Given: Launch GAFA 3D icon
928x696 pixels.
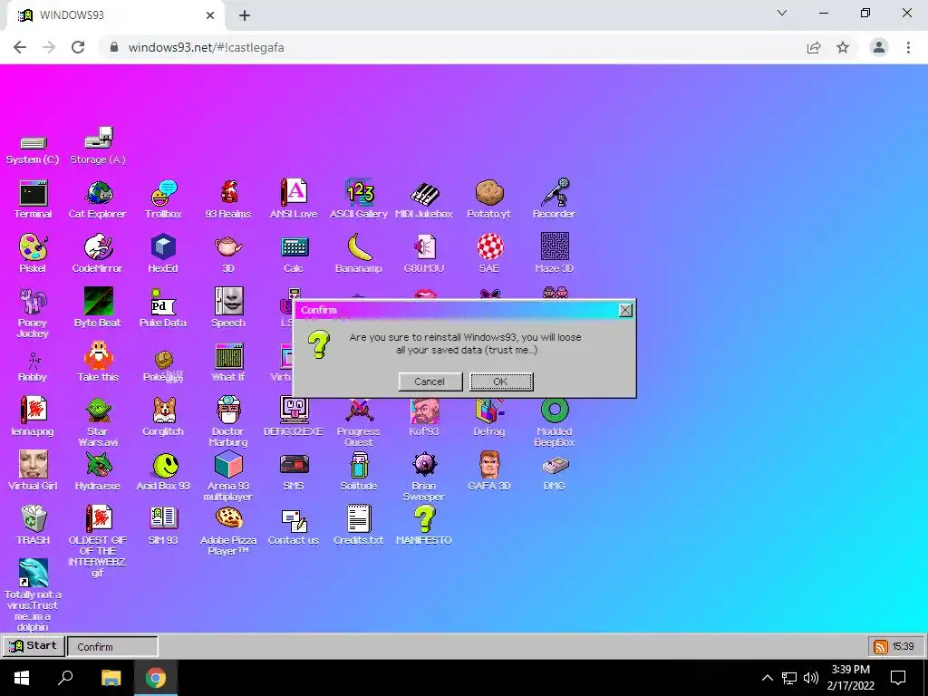Looking at the screenshot, I should (488, 465).
